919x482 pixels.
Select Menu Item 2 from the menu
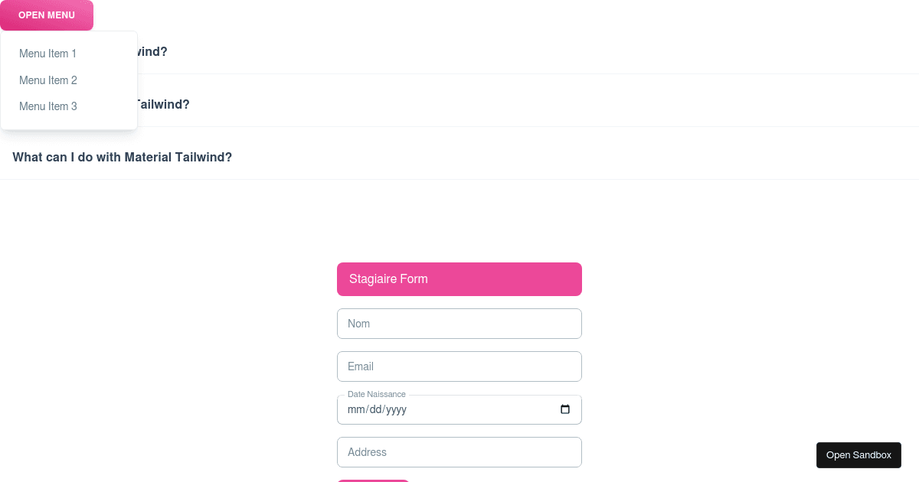48,80
